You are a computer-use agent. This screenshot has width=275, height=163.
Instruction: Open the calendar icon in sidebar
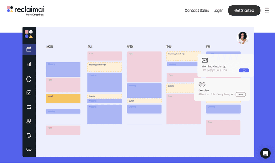click(x=29, y=50)
